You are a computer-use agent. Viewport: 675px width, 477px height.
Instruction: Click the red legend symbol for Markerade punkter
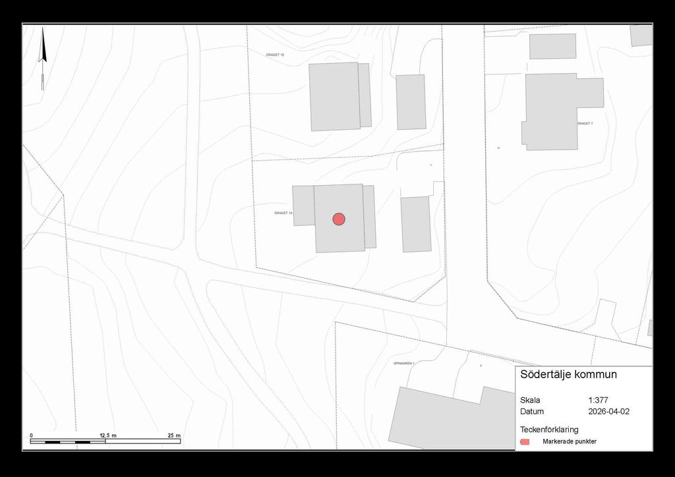point(525,441)
